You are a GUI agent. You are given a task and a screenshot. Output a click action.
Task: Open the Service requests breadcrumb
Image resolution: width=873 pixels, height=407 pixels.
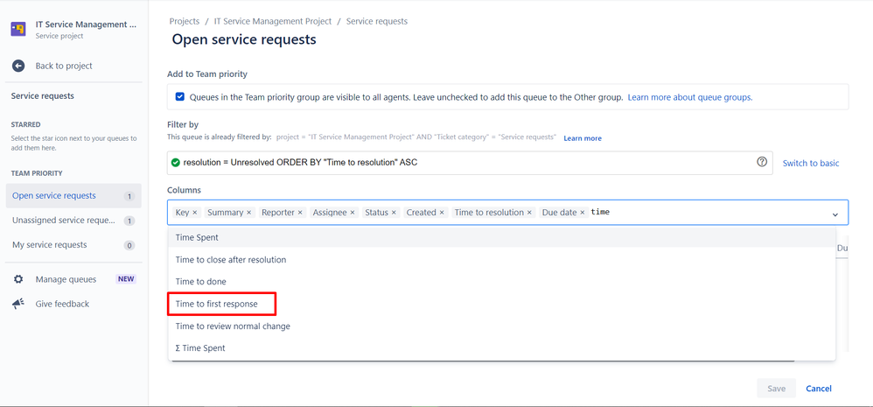377,21
